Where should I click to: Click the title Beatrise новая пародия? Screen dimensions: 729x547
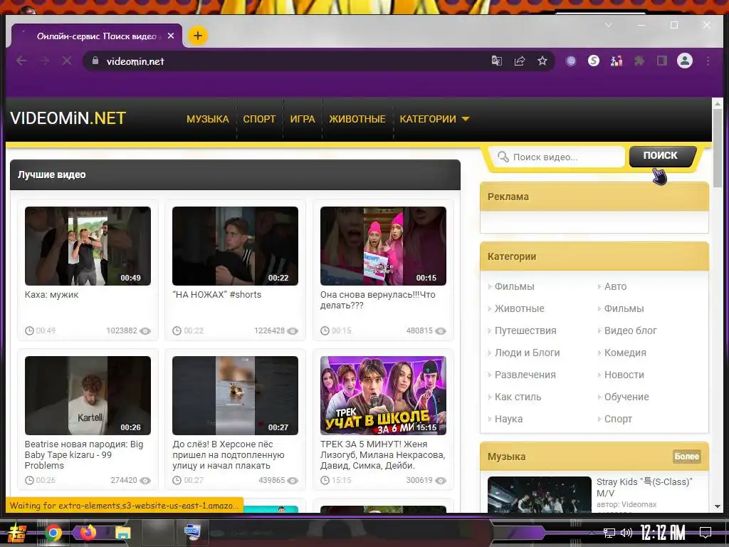[x=84, y=455]
